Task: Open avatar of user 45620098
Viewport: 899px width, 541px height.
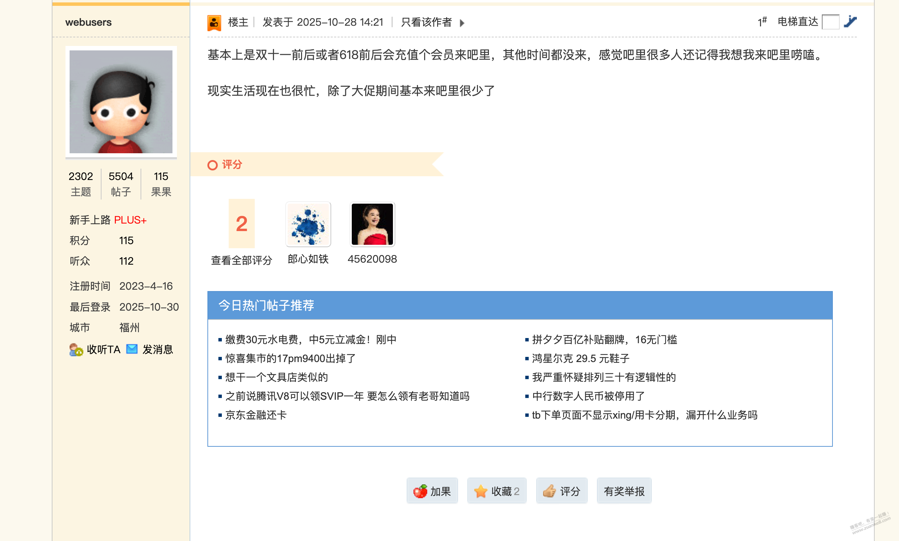Action: point(372,224)
